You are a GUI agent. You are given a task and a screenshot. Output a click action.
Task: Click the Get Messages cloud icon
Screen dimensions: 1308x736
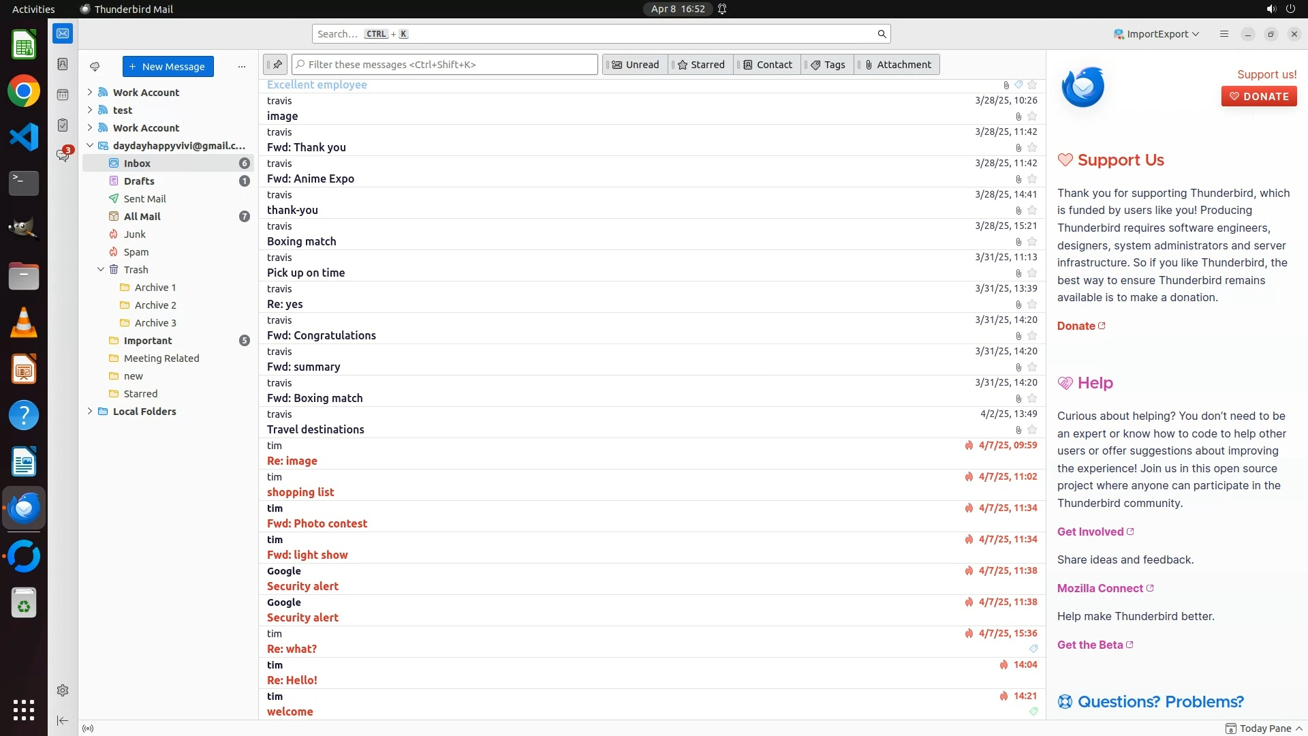[95, 67]
